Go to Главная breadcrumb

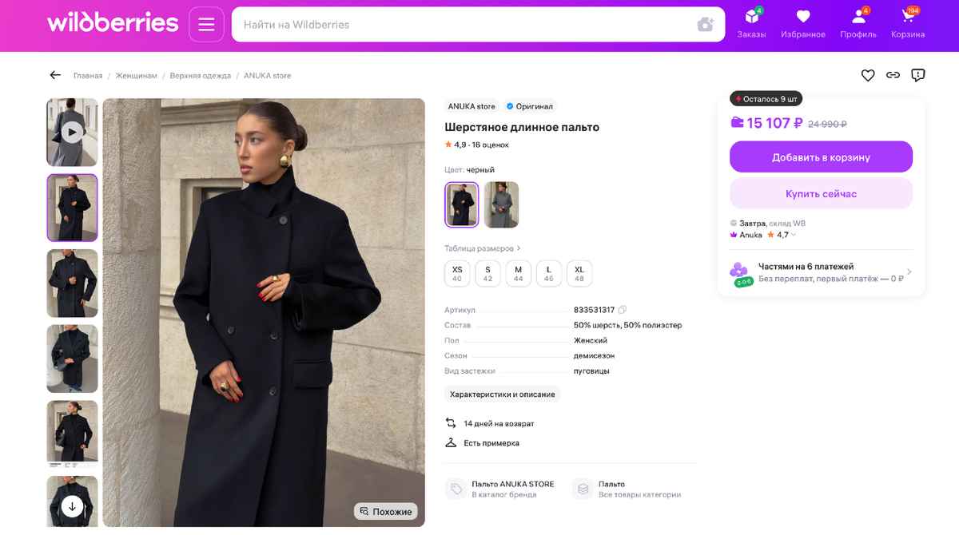click(88, 76)
